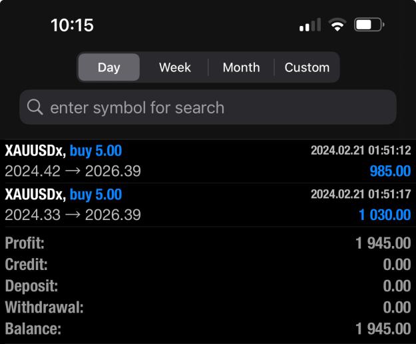
Task: Switch to the Month period tab
Action: click(x=241, y=67)
